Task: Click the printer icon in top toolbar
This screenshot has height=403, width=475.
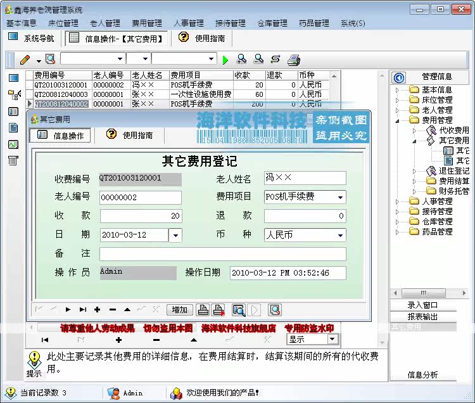Action: click(x=293, y=60)
